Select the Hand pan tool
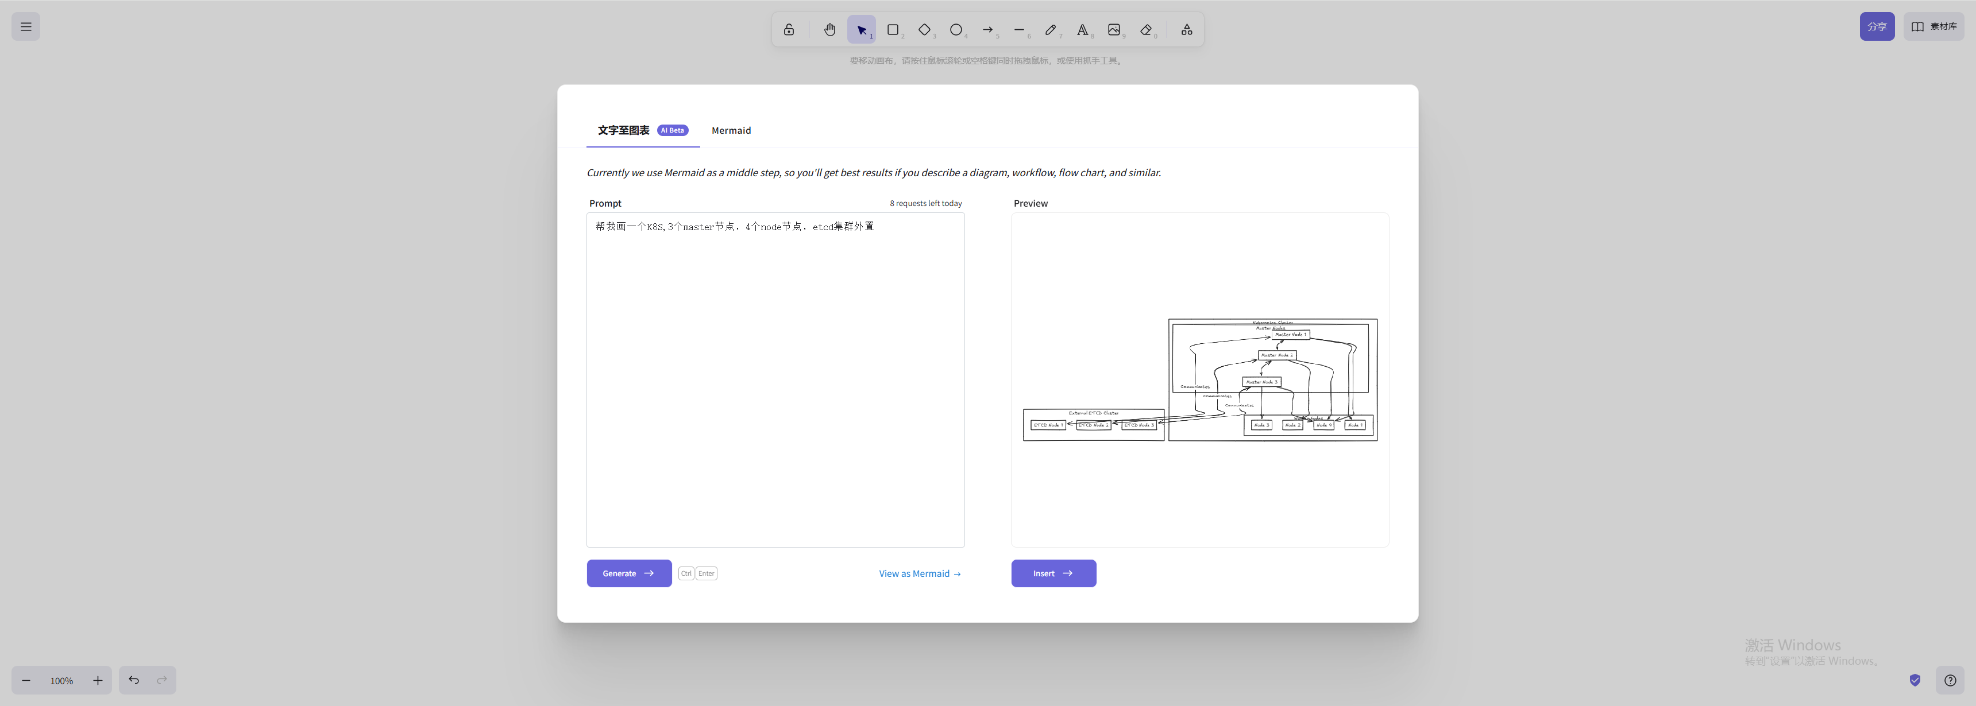Screen dimensions: 1976x706 pyautogui.click(x=829, y=30)
